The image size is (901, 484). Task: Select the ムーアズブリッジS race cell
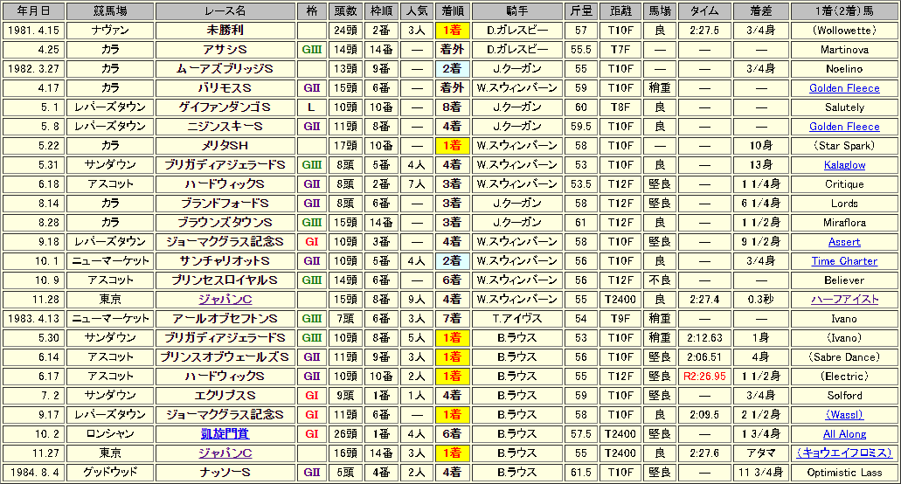point(225,69)
